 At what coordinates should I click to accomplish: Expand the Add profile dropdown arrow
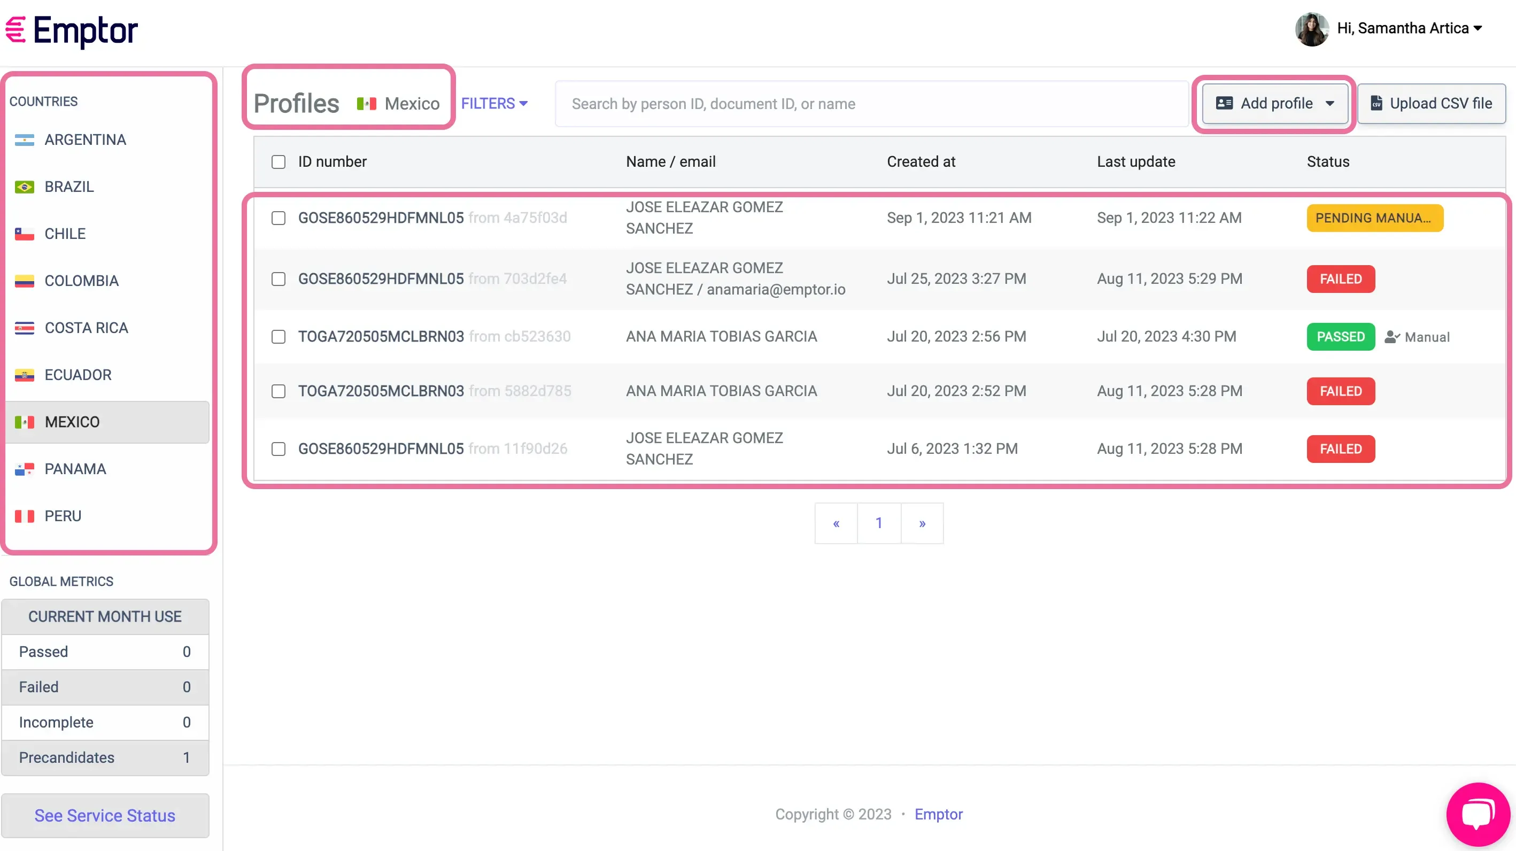[1331, 103]
